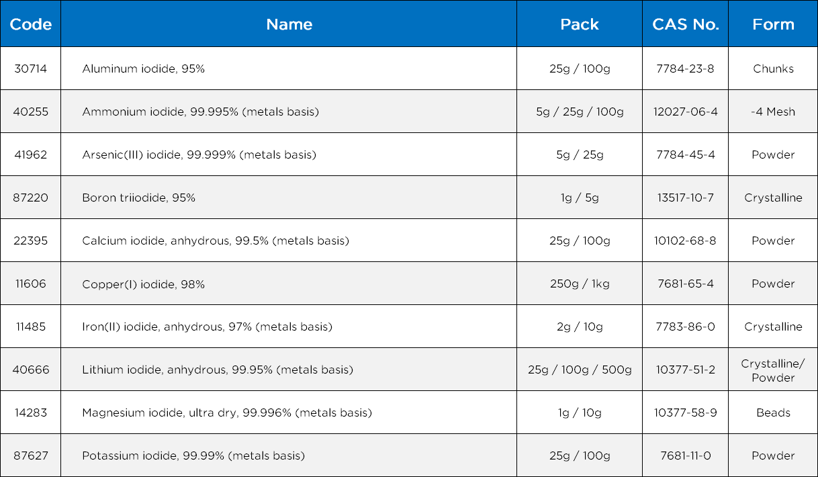818x477 pixels.
Task: Select the Pack column header
Action: 579,24
